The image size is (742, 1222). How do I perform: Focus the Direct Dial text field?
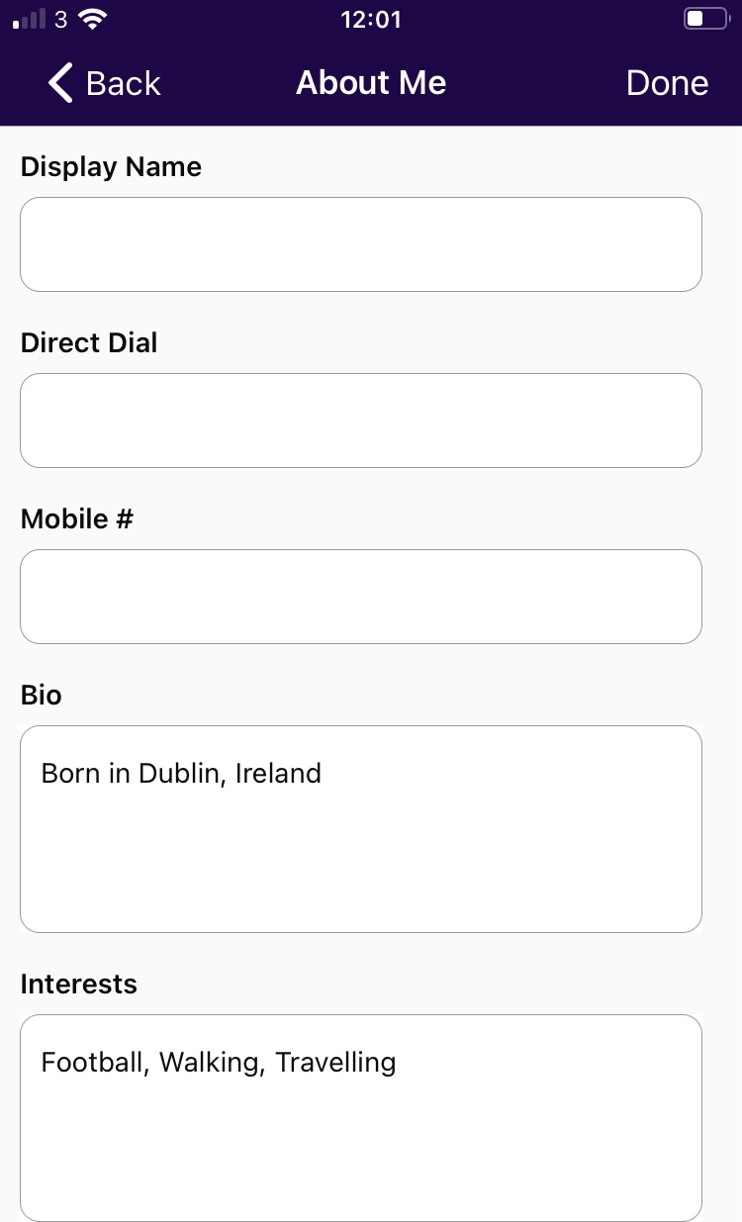[361, 421]
